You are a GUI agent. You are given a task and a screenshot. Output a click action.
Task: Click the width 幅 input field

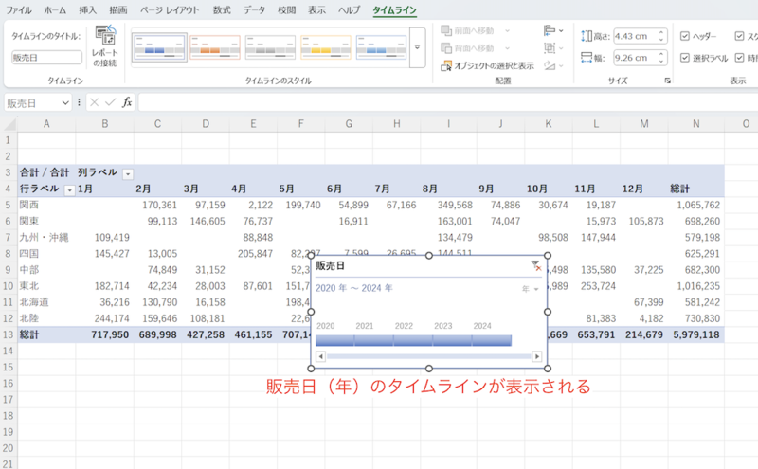[x=635, y=58]
